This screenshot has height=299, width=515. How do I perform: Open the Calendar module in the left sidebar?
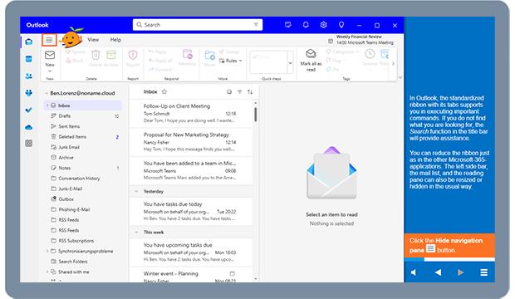click(x=29, y=59)
